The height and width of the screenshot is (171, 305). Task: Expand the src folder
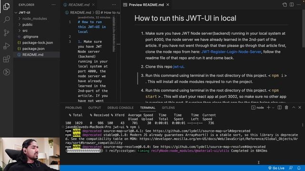pyautogui.click(x=37, y=30)
